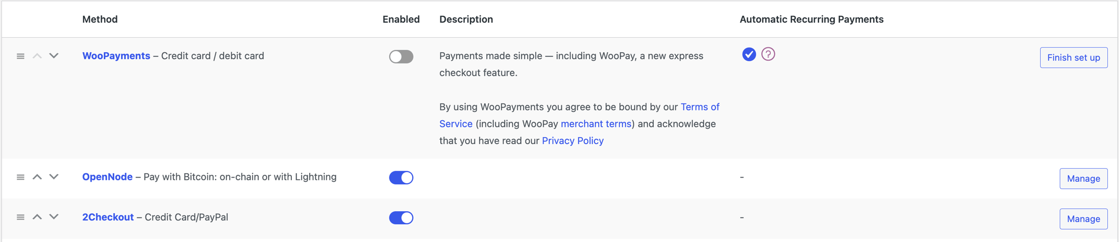Click the WooPayments drag handle icon
1119x242 pixels.
21,56
